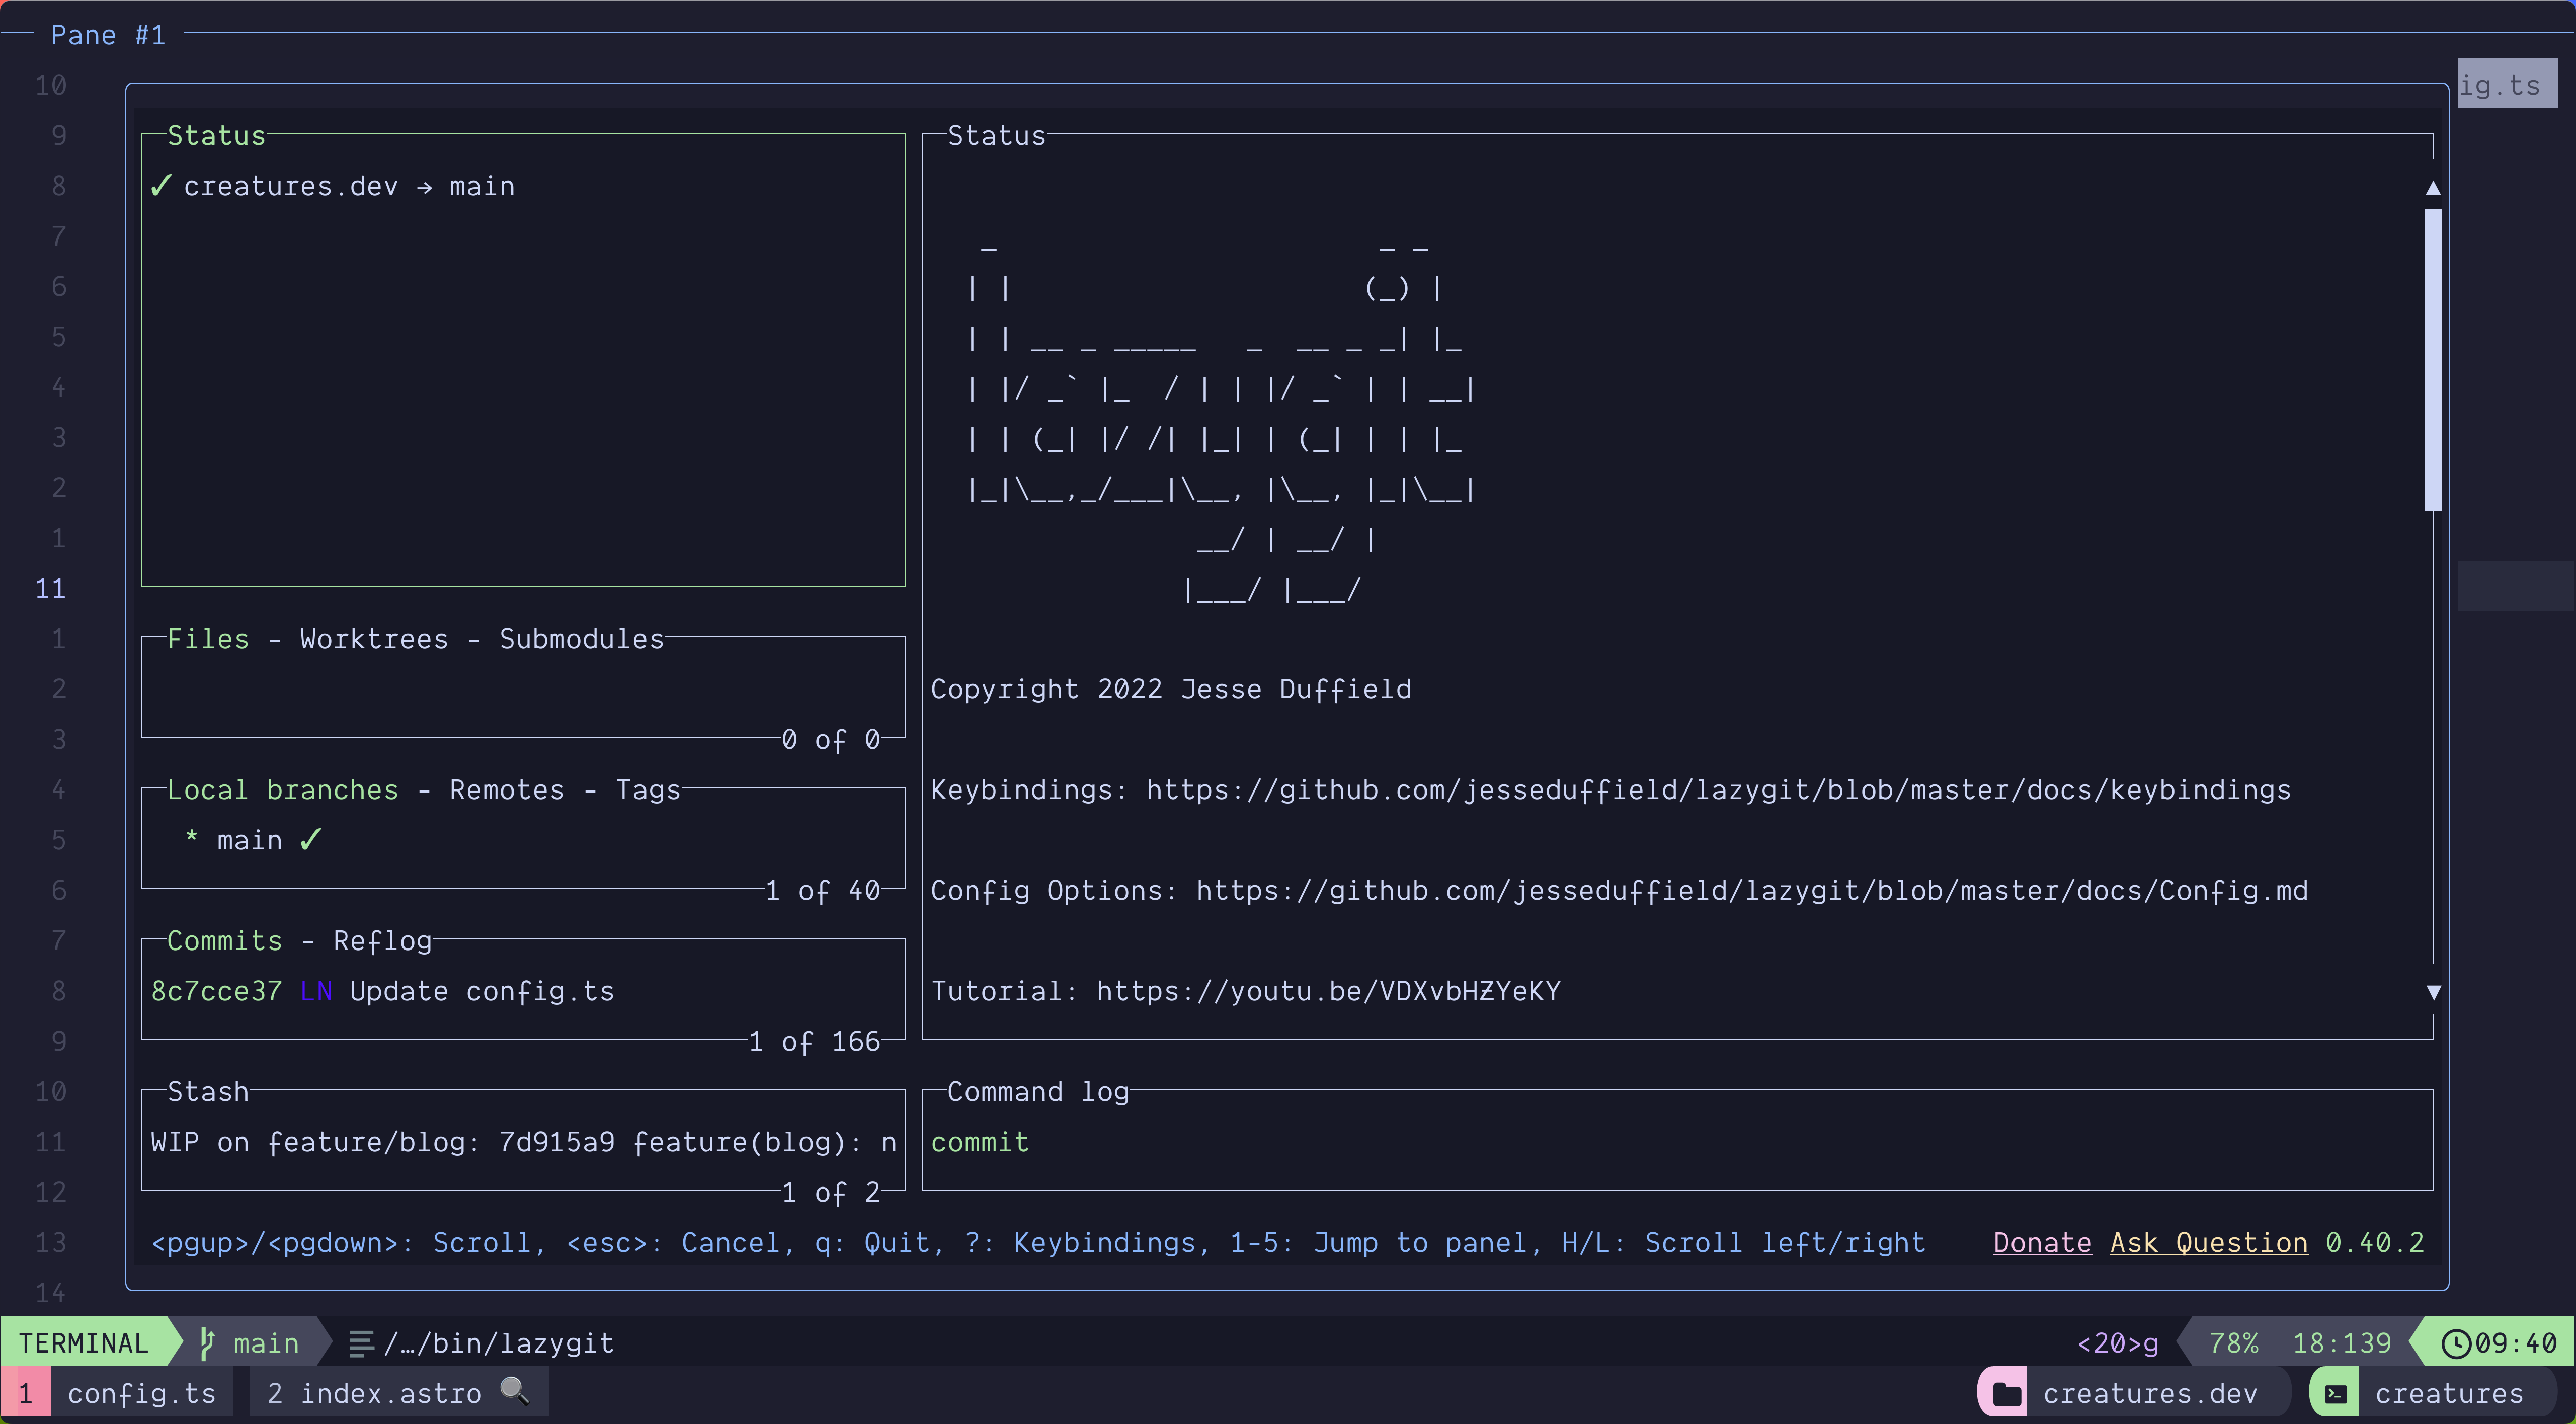Screen dimensions: 2576x1424
Task: Open the Tags tab
Action: click(648, 790)
